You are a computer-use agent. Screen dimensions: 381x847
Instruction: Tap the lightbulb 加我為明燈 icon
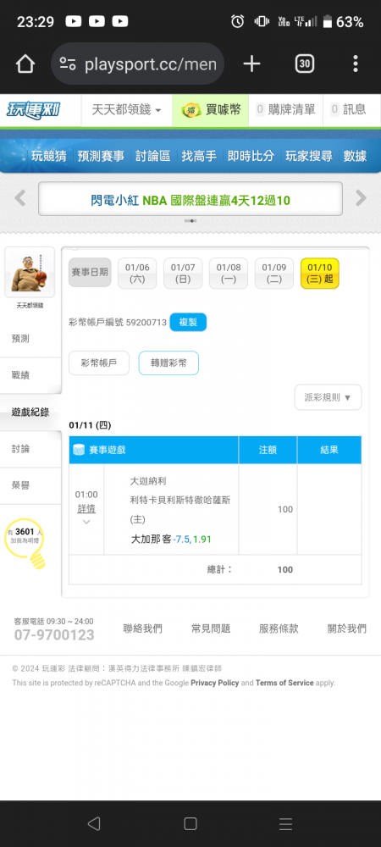click(x=25, y=542)
